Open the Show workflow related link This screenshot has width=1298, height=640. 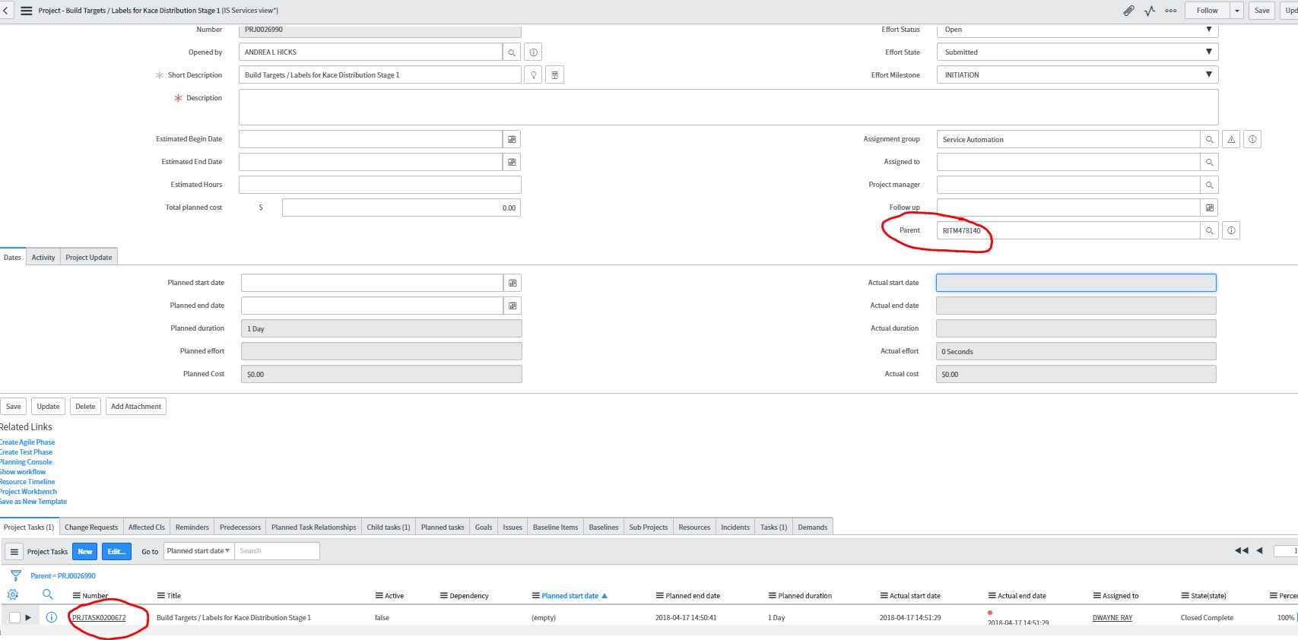click(23, 472)
